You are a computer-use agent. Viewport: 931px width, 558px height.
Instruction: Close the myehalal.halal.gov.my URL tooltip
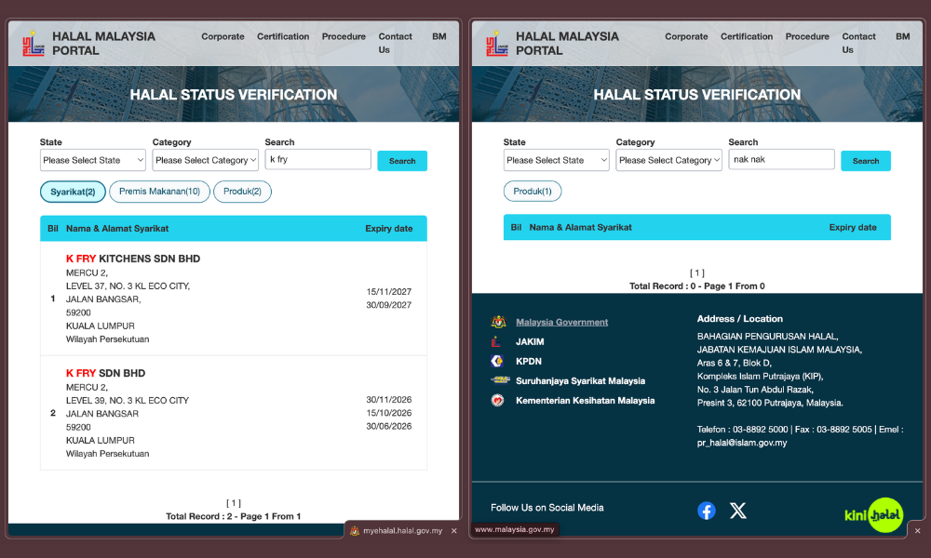click(x=453, y=531)
